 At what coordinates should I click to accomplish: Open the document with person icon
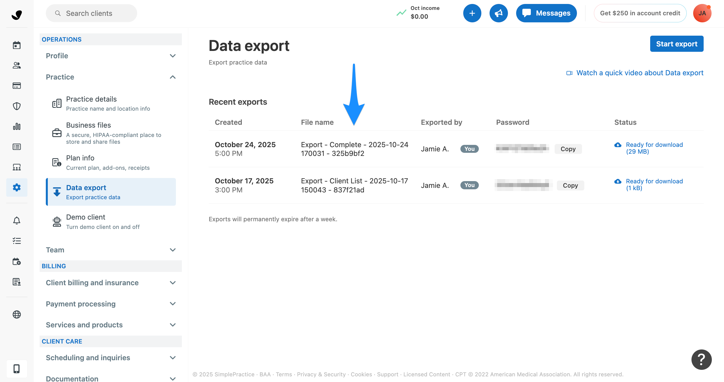tap(17, 282)
